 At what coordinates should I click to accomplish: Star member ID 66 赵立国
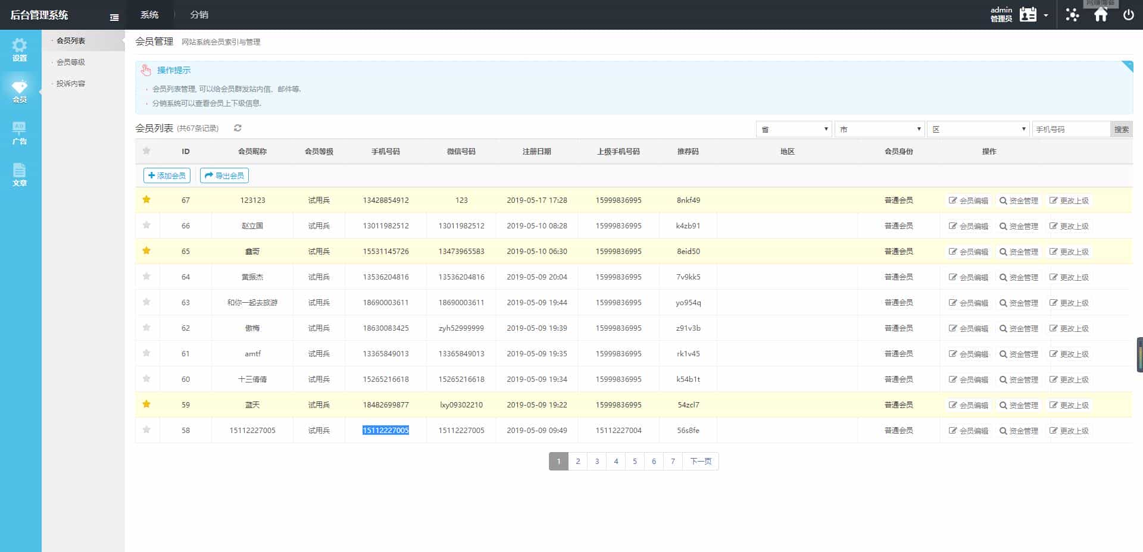(x=146, y=225)
